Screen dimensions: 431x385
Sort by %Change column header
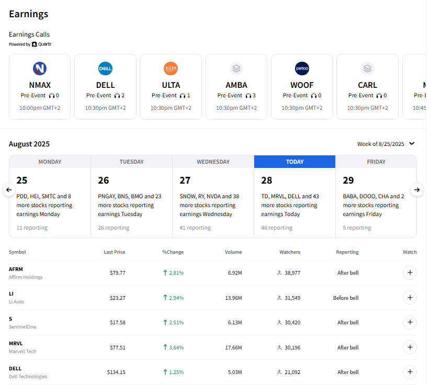(173, 252)
